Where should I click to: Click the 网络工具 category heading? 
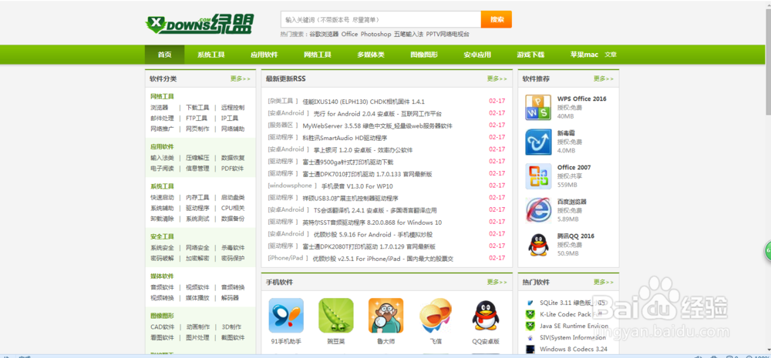tap(162, 97)
